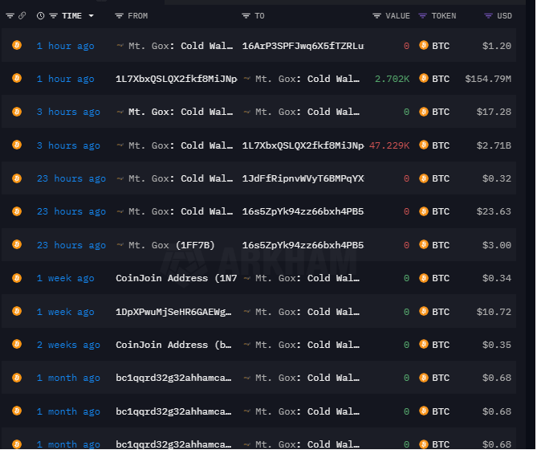Screen dimensions: 537x450
Task: Click the $2.71B USD amount
Action: point(494,145)
